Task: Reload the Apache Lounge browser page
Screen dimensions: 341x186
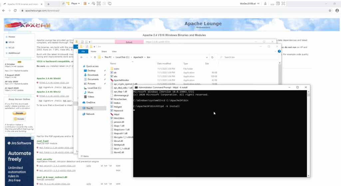Action: click(x=15, y=11)
